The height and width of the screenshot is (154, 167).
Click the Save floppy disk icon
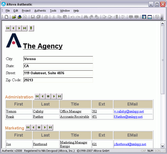click(x=33, y=17)
